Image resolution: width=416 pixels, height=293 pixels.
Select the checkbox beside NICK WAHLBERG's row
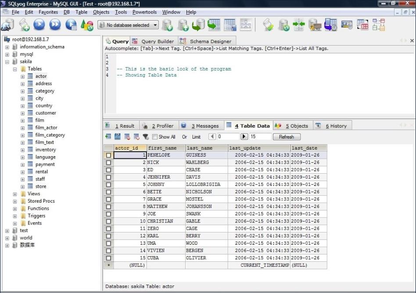108,162
